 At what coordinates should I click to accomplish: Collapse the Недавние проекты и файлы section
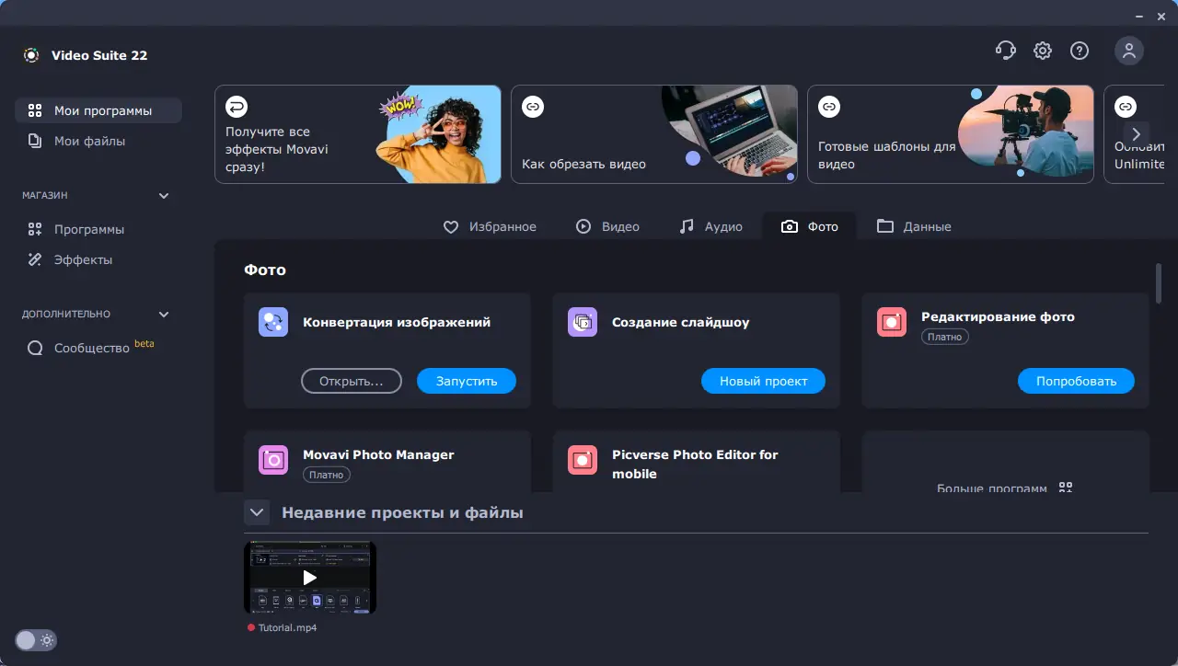257,512
